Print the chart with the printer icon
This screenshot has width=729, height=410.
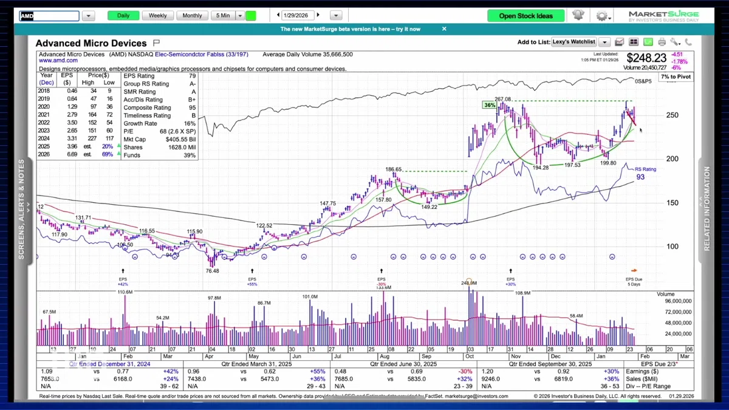coord(662,42)
